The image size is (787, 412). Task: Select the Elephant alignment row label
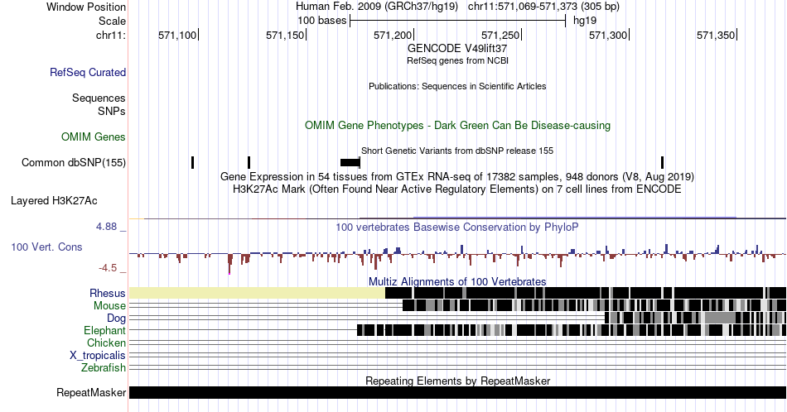[x=105, y=330]
